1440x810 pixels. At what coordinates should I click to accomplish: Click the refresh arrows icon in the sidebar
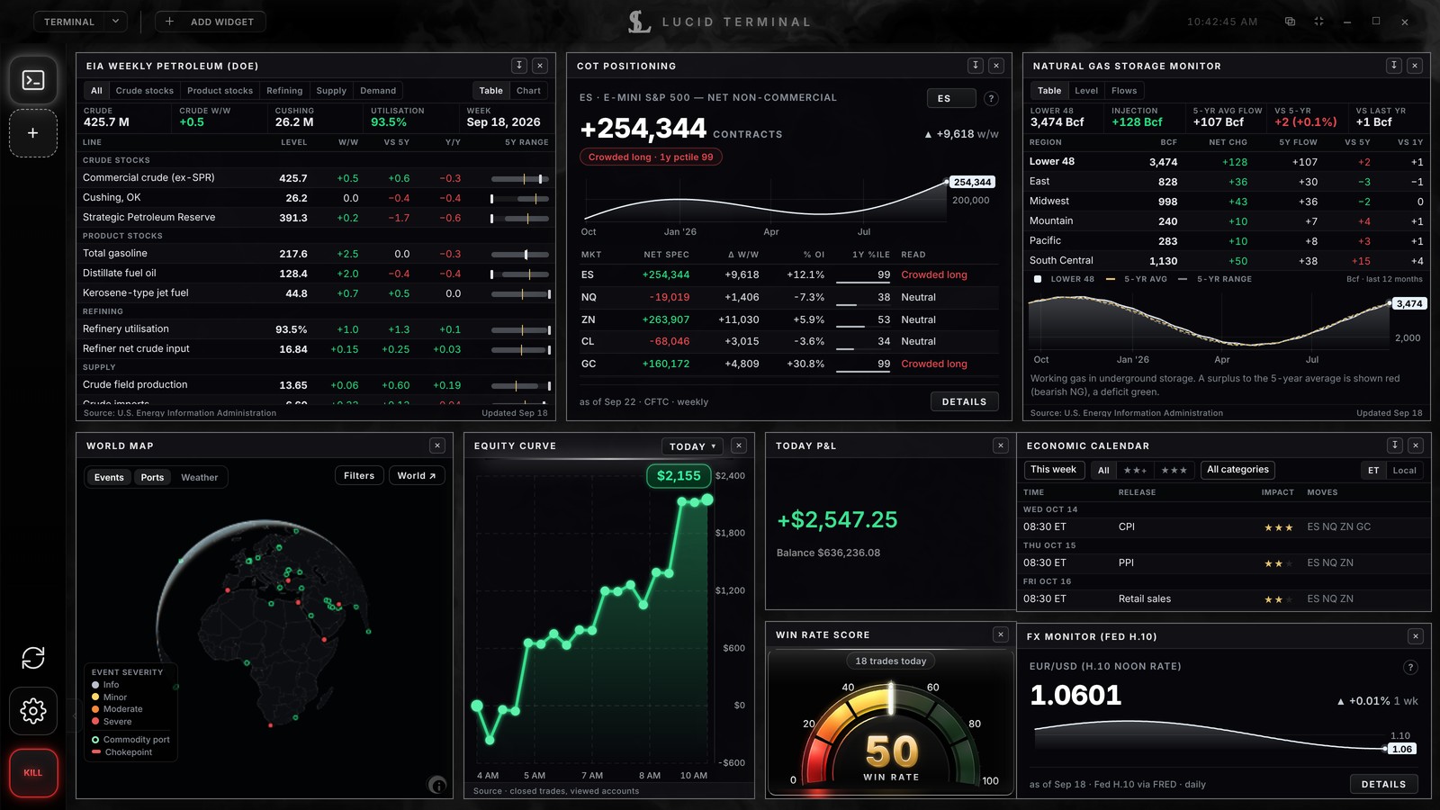point(33,658)
